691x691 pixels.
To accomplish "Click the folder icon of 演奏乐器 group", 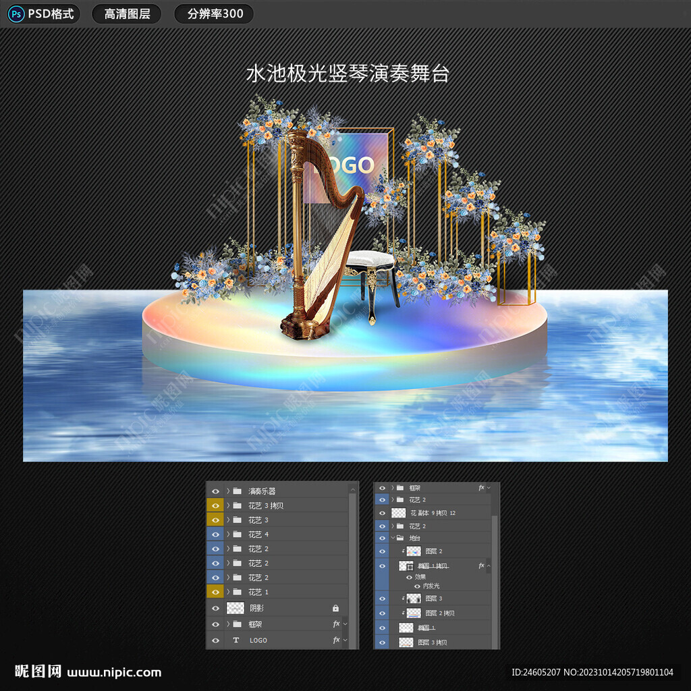I will (x=237, y=491).
